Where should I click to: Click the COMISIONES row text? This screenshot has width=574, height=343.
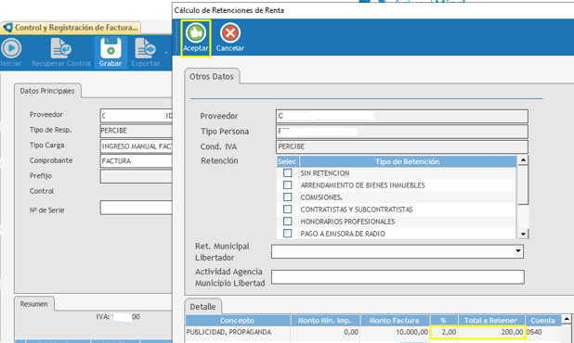pyautogui.click(x=321, y=197)
